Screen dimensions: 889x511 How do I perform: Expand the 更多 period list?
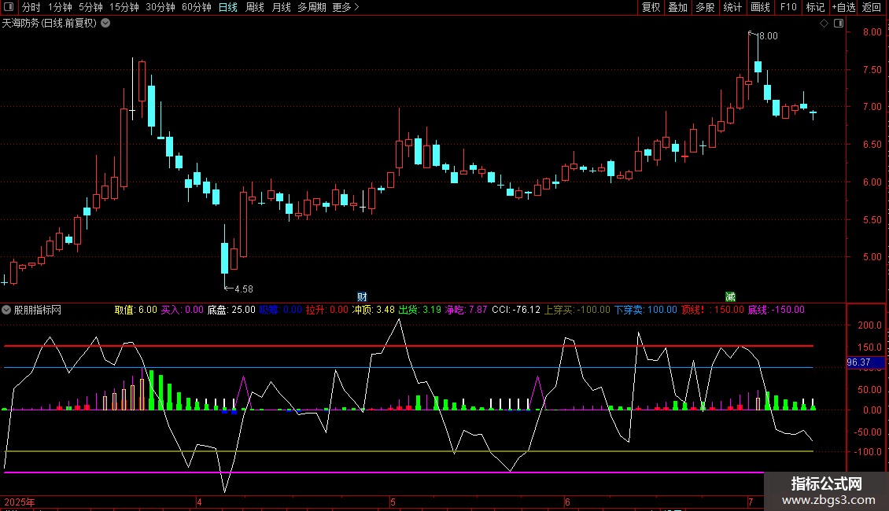tap(345, 7)
